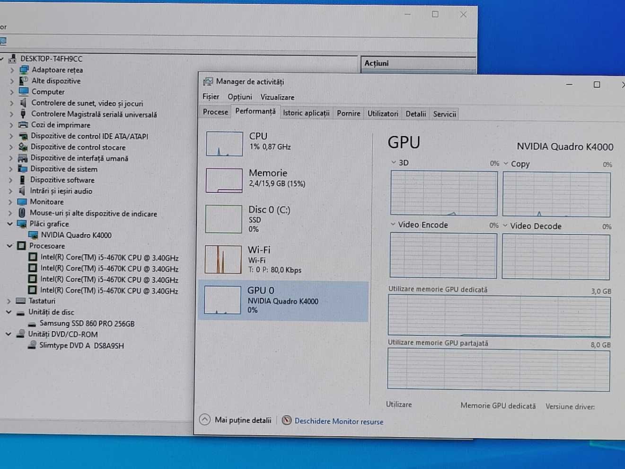Screen dimensions: 625x469
Task: Open the Opțiuni menu
Action: coord(240,97)
